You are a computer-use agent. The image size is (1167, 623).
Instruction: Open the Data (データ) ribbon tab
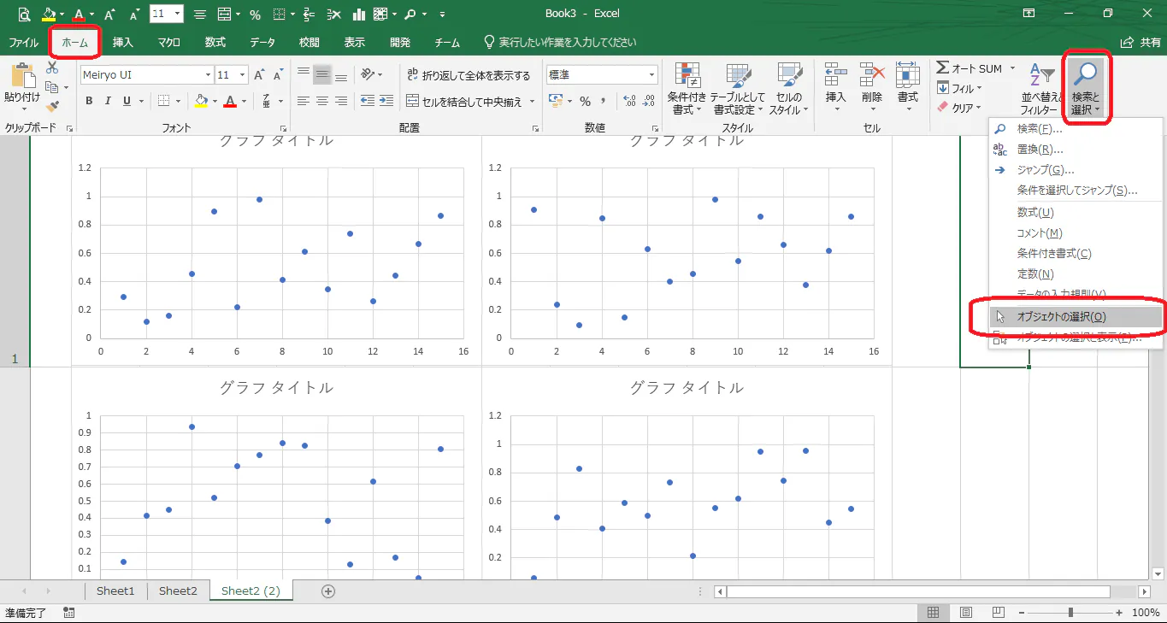tap(262, 42)
